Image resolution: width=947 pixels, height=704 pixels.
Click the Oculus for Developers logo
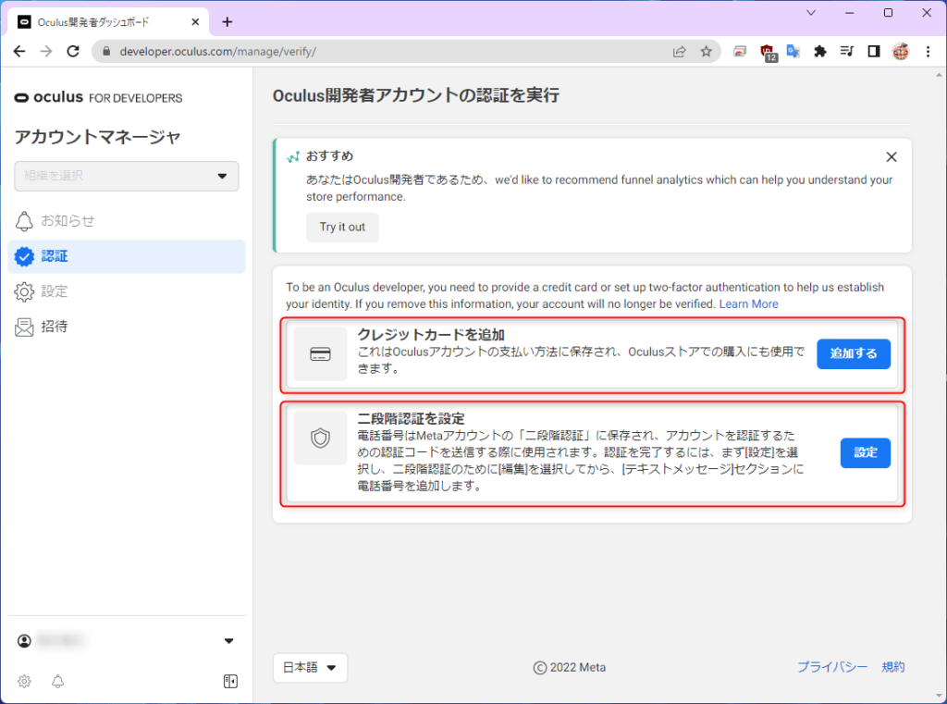coord(98,97)
